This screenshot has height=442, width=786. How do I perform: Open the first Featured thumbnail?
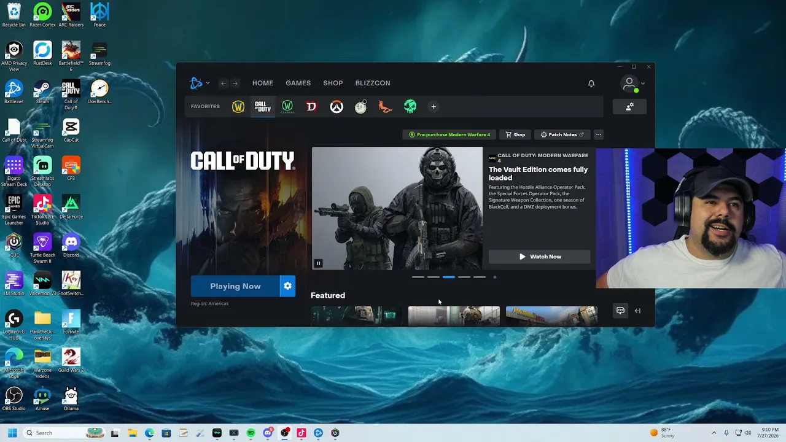(x=356, y=316)
